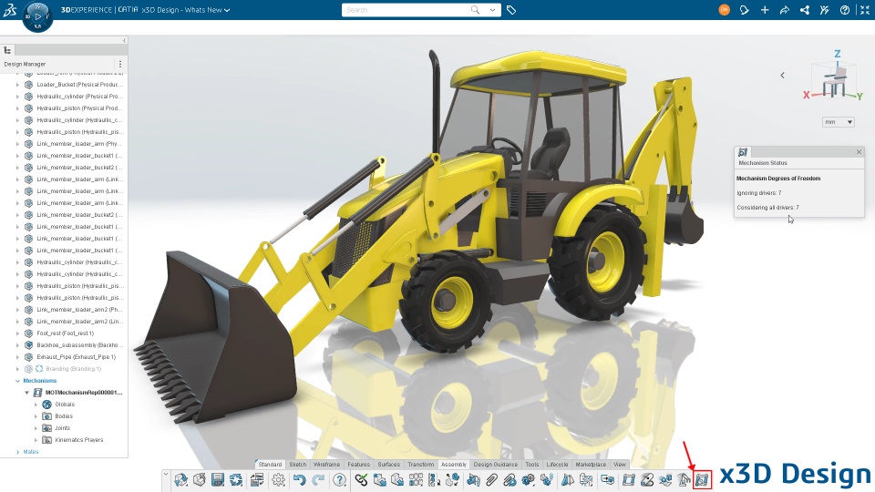Click the refresh update icon in toolbar
This screenshot has height=492, width=875.
[x=236, y=480]
